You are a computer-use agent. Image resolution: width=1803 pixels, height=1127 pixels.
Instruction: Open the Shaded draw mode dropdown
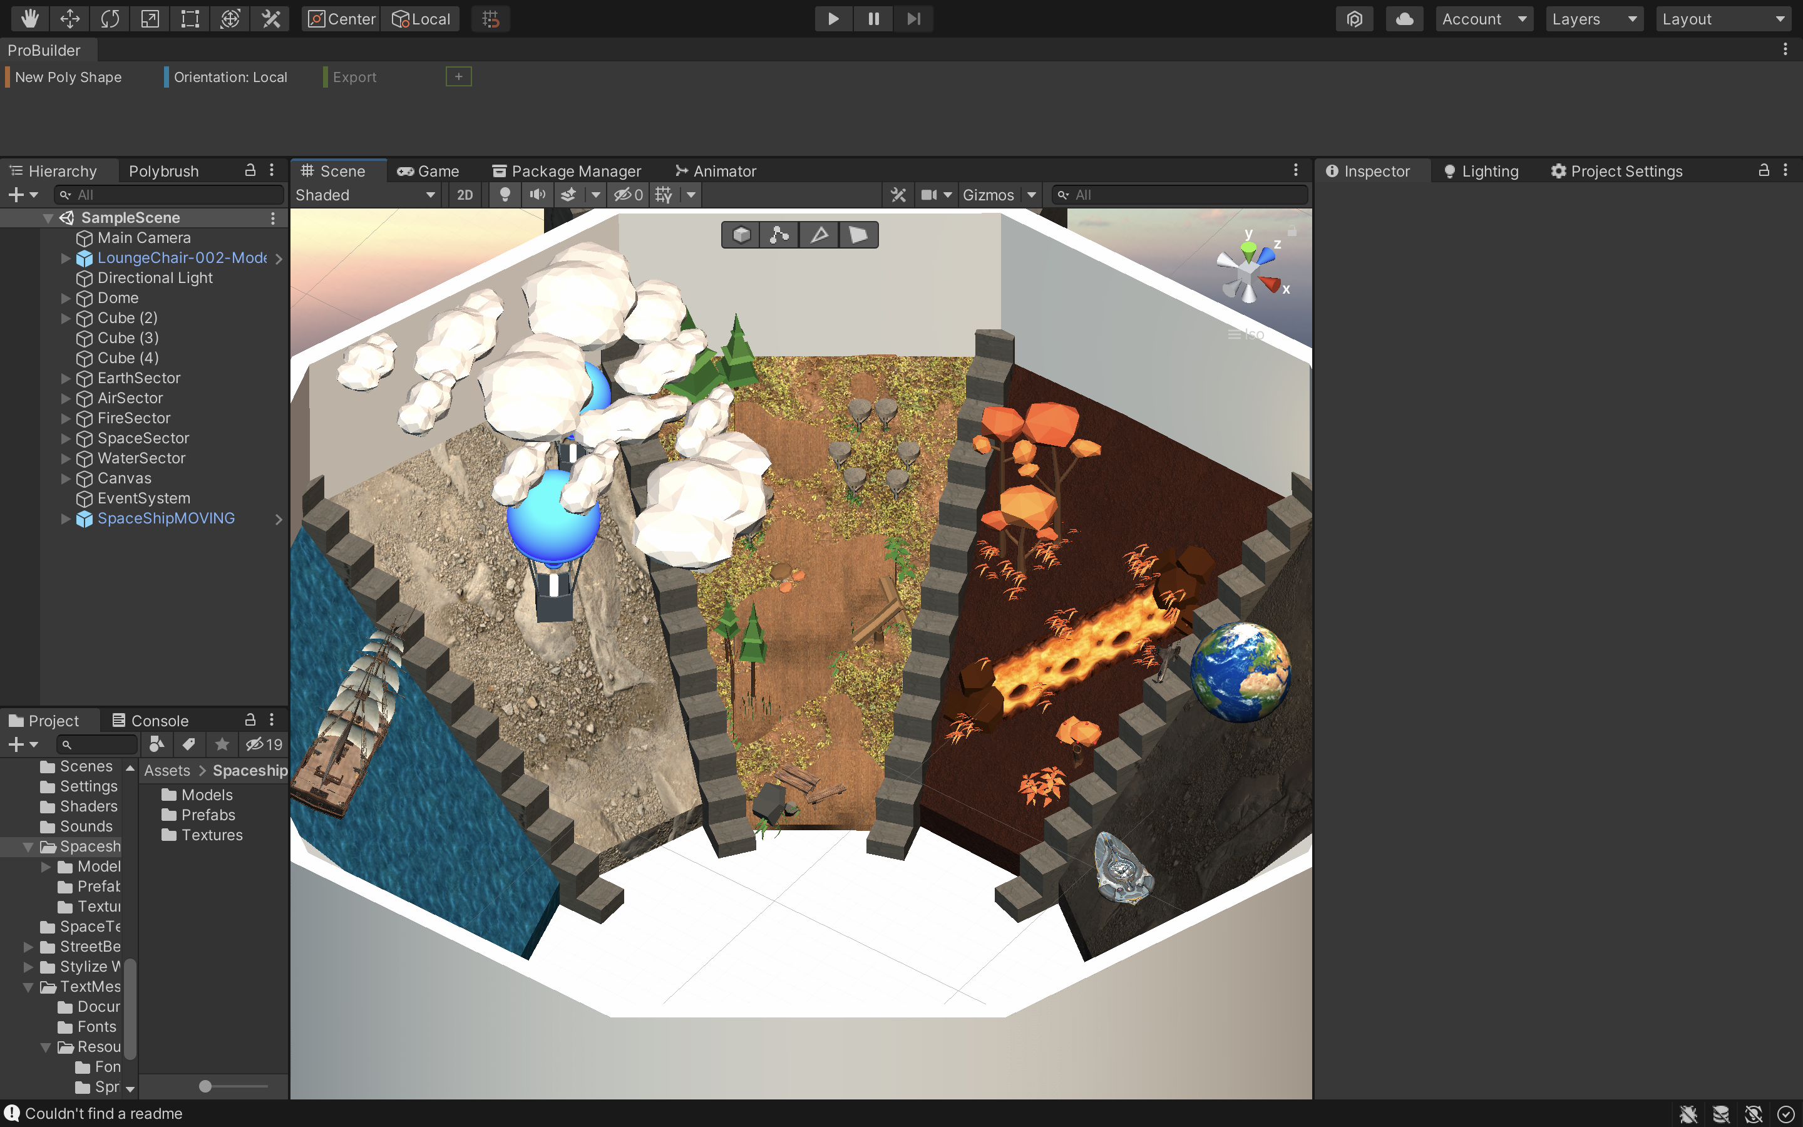(x=365, y=195)
